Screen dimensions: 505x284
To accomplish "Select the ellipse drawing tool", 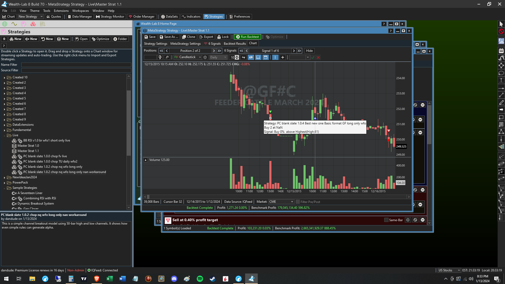I will (501, 73).
